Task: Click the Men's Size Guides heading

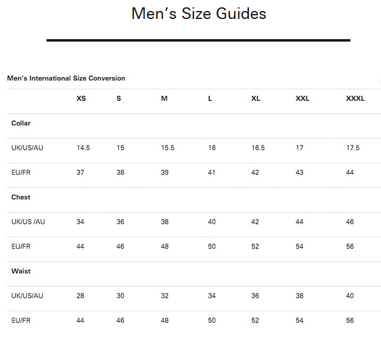Action: click(199, 13)
